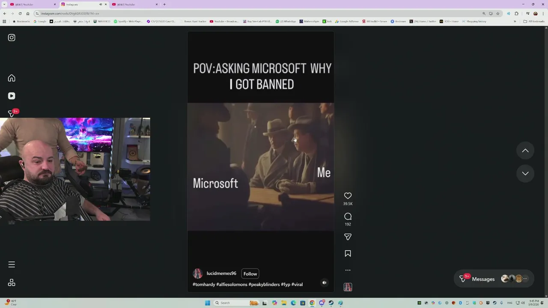Screen dimensions: 548x308
Task: Open Reels from the sidebar
Action: click(12, 96)
